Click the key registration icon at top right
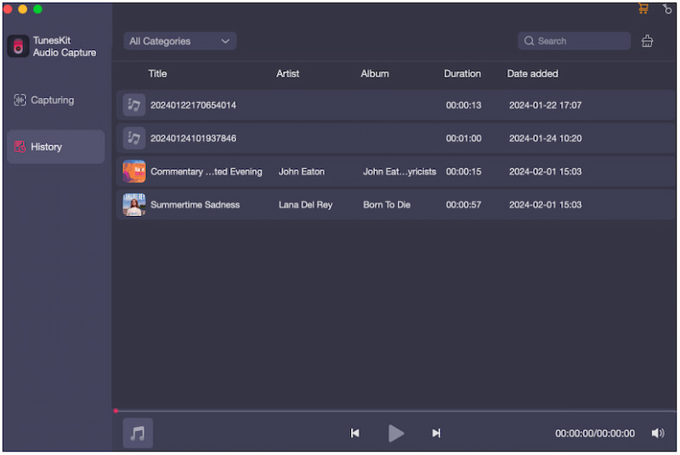The image size is (680, 455). (667, 9)
